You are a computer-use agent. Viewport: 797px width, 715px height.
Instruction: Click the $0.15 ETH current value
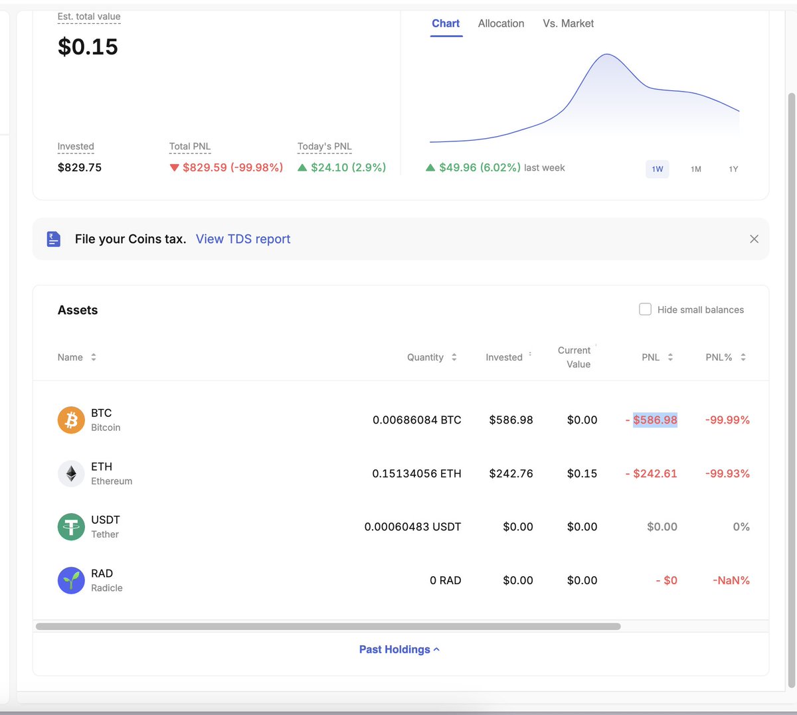click(582, 474)
